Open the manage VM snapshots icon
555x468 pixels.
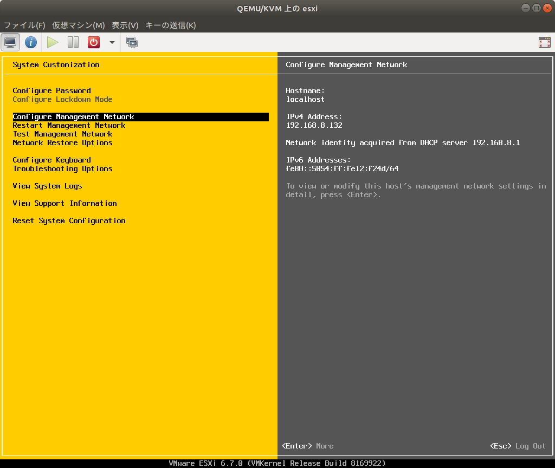[132, 42]
